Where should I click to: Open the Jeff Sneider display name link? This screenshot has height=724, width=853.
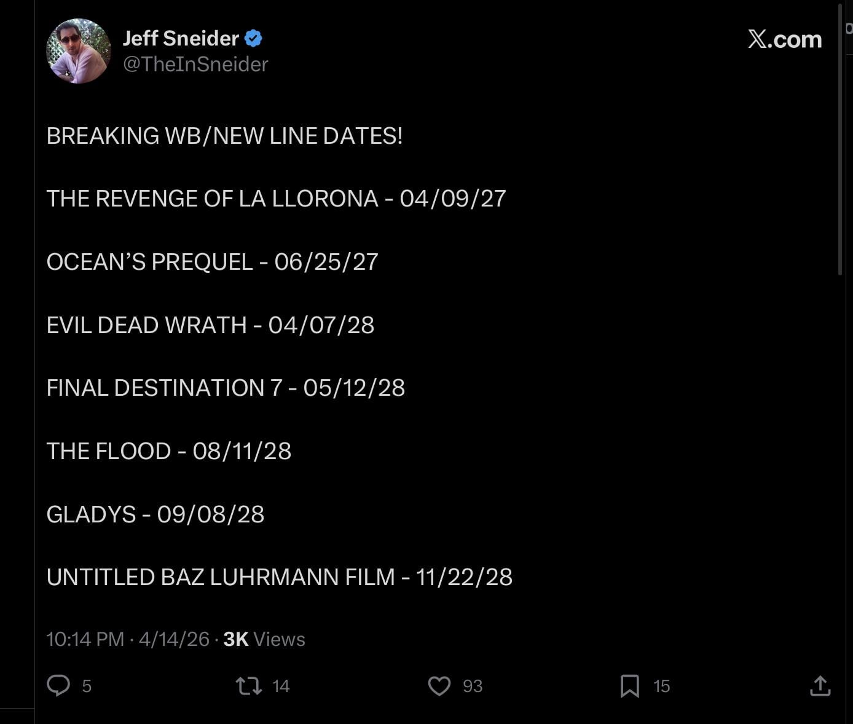tap(181, 39)
